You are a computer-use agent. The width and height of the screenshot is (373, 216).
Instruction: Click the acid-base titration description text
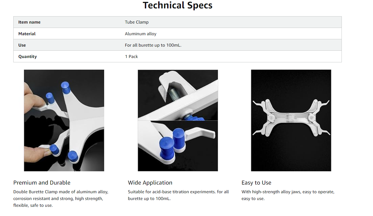click(x=178, y=195)
